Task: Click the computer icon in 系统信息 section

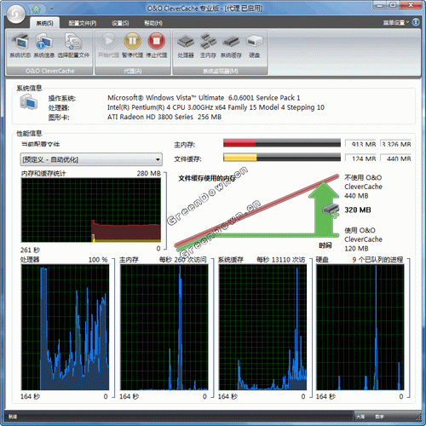Action: coord(29,102)
